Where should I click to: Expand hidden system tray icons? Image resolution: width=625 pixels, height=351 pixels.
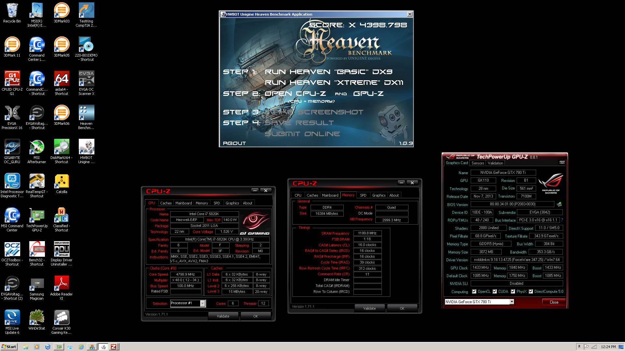click(579, 346)
